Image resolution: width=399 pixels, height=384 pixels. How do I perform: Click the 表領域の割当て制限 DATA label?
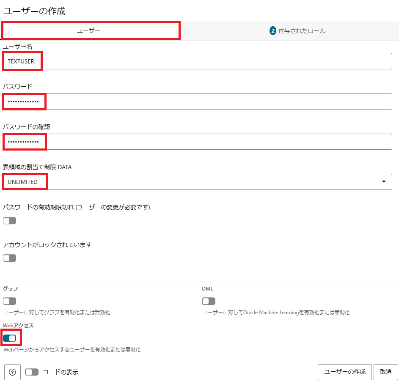(37, 167)
